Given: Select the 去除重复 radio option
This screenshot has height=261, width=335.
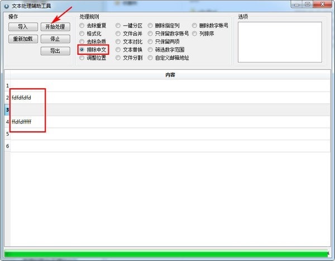Looking at the screenshot, I should tap(93, 26).
